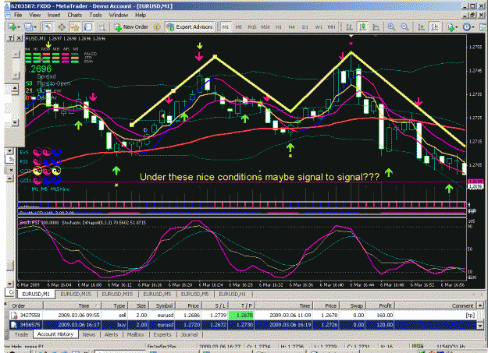Switch chart to D1 timeframe
The image size is (488, 353).
[x=305, y=27]
